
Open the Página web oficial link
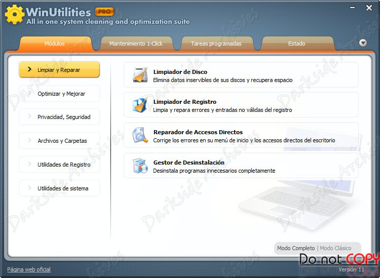click(x=29, y=269)
